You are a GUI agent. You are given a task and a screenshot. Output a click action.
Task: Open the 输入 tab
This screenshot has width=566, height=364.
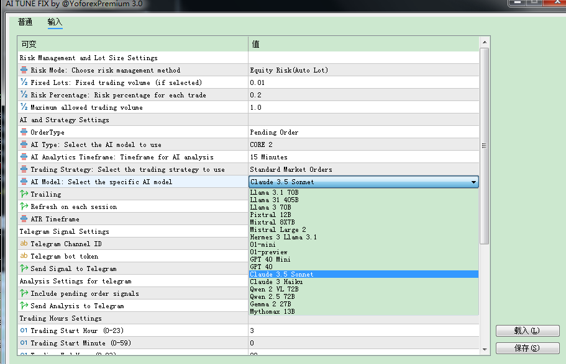click(x=55, y=22)
